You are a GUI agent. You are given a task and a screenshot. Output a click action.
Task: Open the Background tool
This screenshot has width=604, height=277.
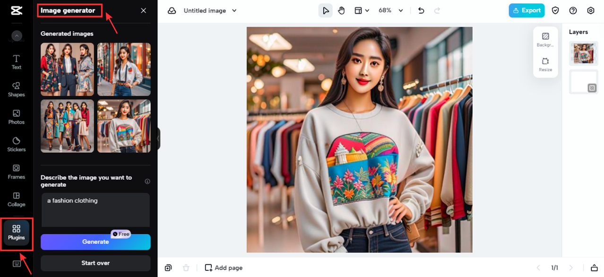point(545,39)
